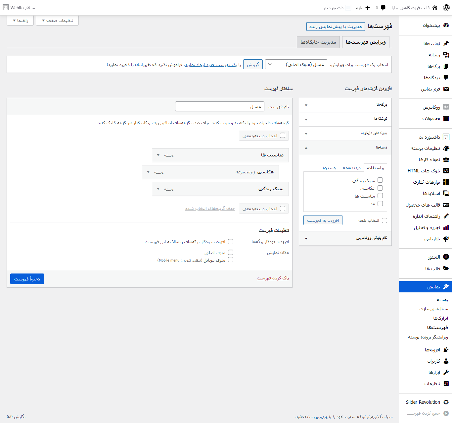Expand the برگه‌ها accordion section
The width and height of the screenshot is (452, 423).
pos(345,105)
